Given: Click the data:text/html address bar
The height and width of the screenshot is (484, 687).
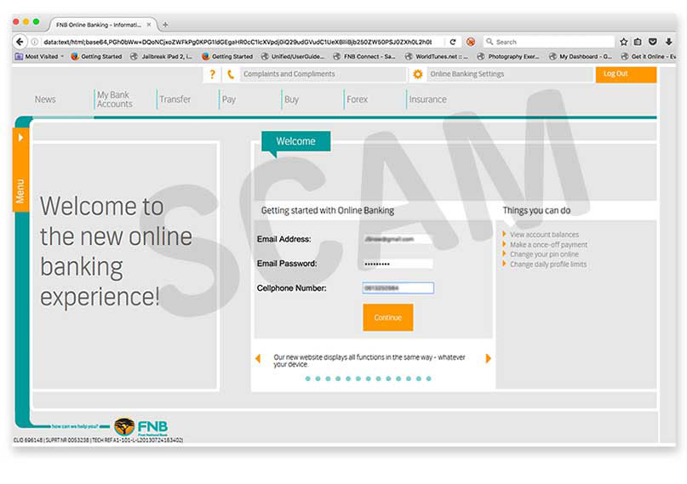Looking at the screenshot, I should click(238, 42).
